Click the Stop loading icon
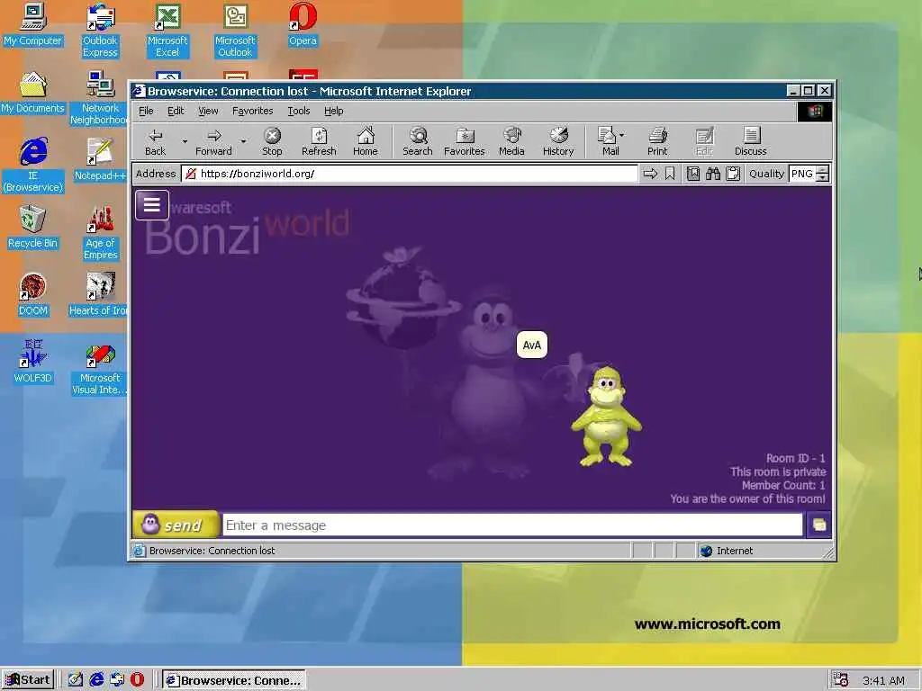 (x=272, y=141)
